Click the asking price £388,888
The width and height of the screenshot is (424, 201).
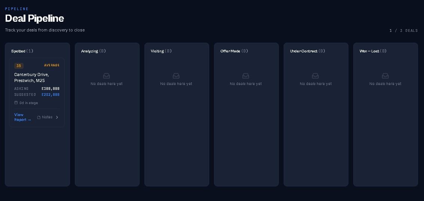(51, 88)
